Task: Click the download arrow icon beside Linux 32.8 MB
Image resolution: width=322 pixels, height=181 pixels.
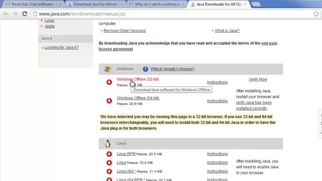Action: [109, 162]
